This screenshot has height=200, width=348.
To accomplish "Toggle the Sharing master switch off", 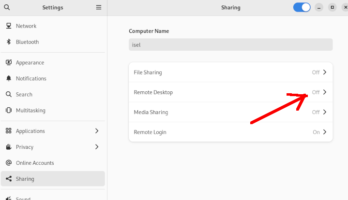I will (302, 7).
